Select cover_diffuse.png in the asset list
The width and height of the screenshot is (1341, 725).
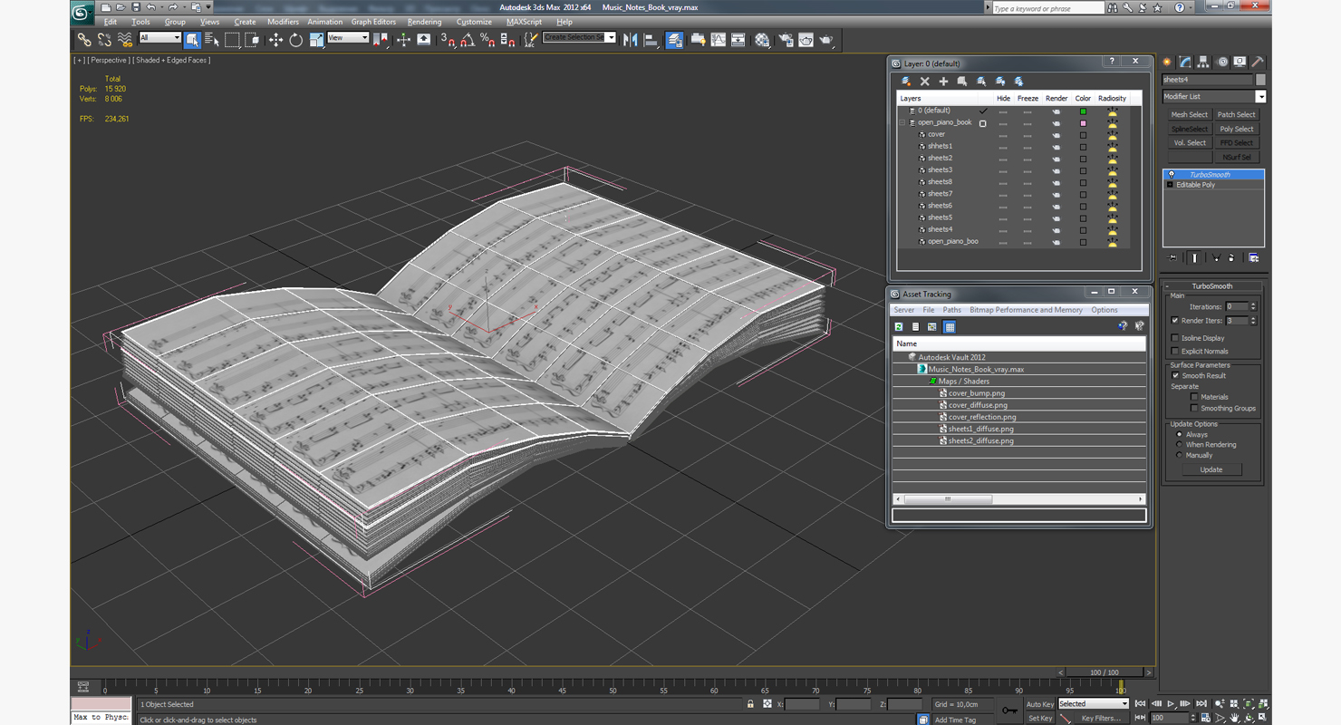point(978,405)
